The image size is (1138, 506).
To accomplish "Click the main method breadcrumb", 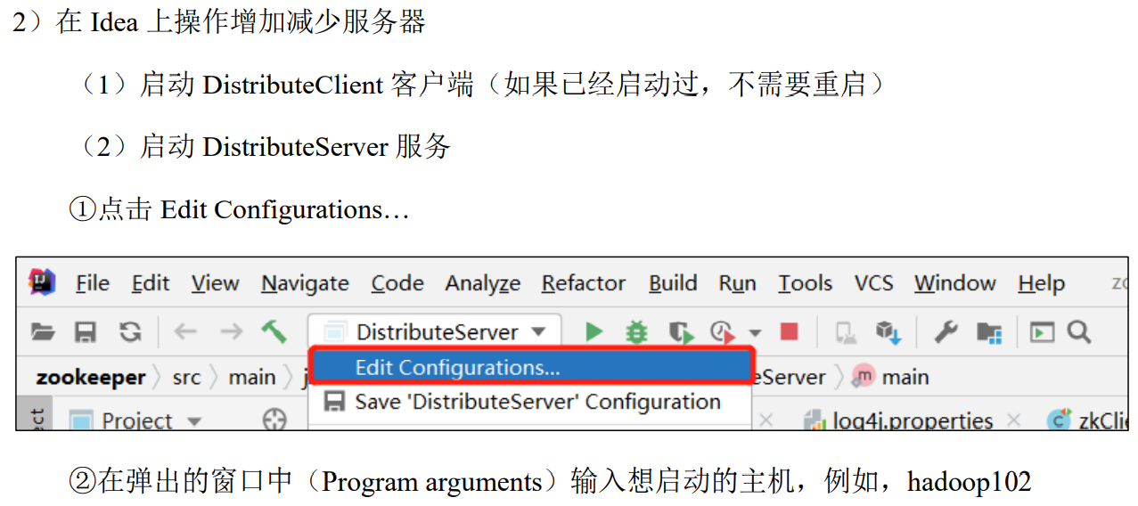I will [x=905, y=378].
